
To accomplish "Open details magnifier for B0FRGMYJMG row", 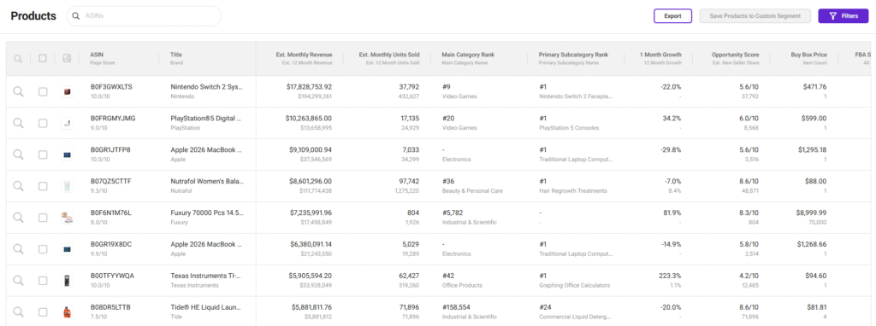I will point(19,123).
